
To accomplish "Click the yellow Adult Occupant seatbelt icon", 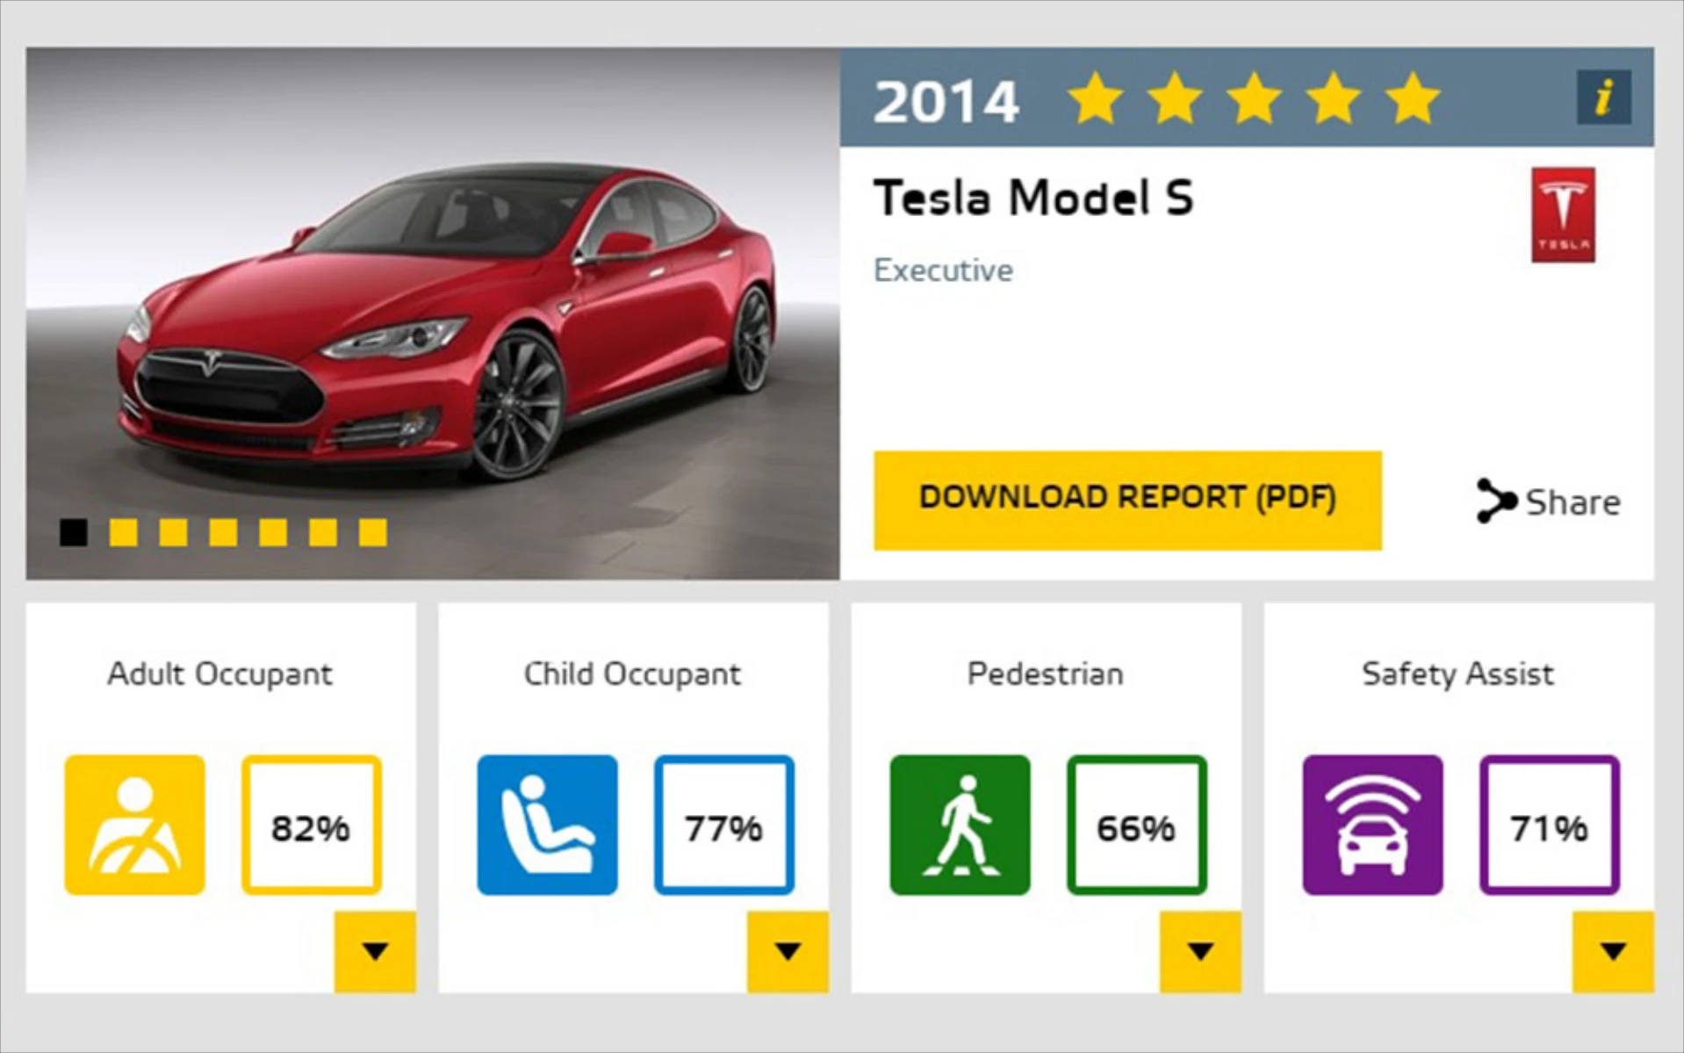I will 134,825.
